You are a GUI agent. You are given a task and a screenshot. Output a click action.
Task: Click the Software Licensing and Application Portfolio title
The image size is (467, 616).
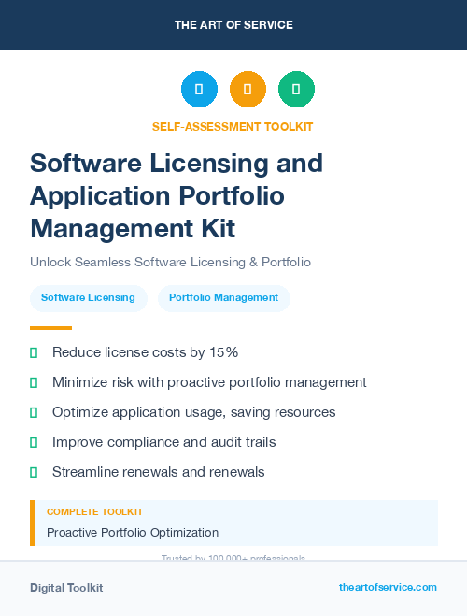coord(177,195)
